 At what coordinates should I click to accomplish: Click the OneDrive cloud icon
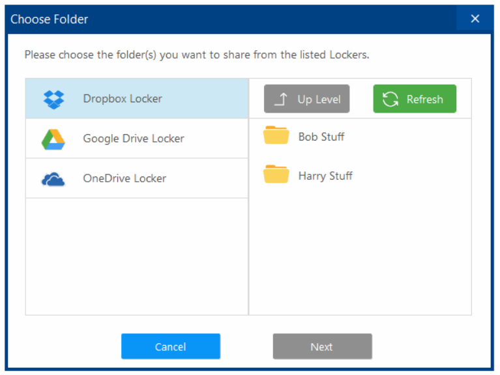[53, 179]
